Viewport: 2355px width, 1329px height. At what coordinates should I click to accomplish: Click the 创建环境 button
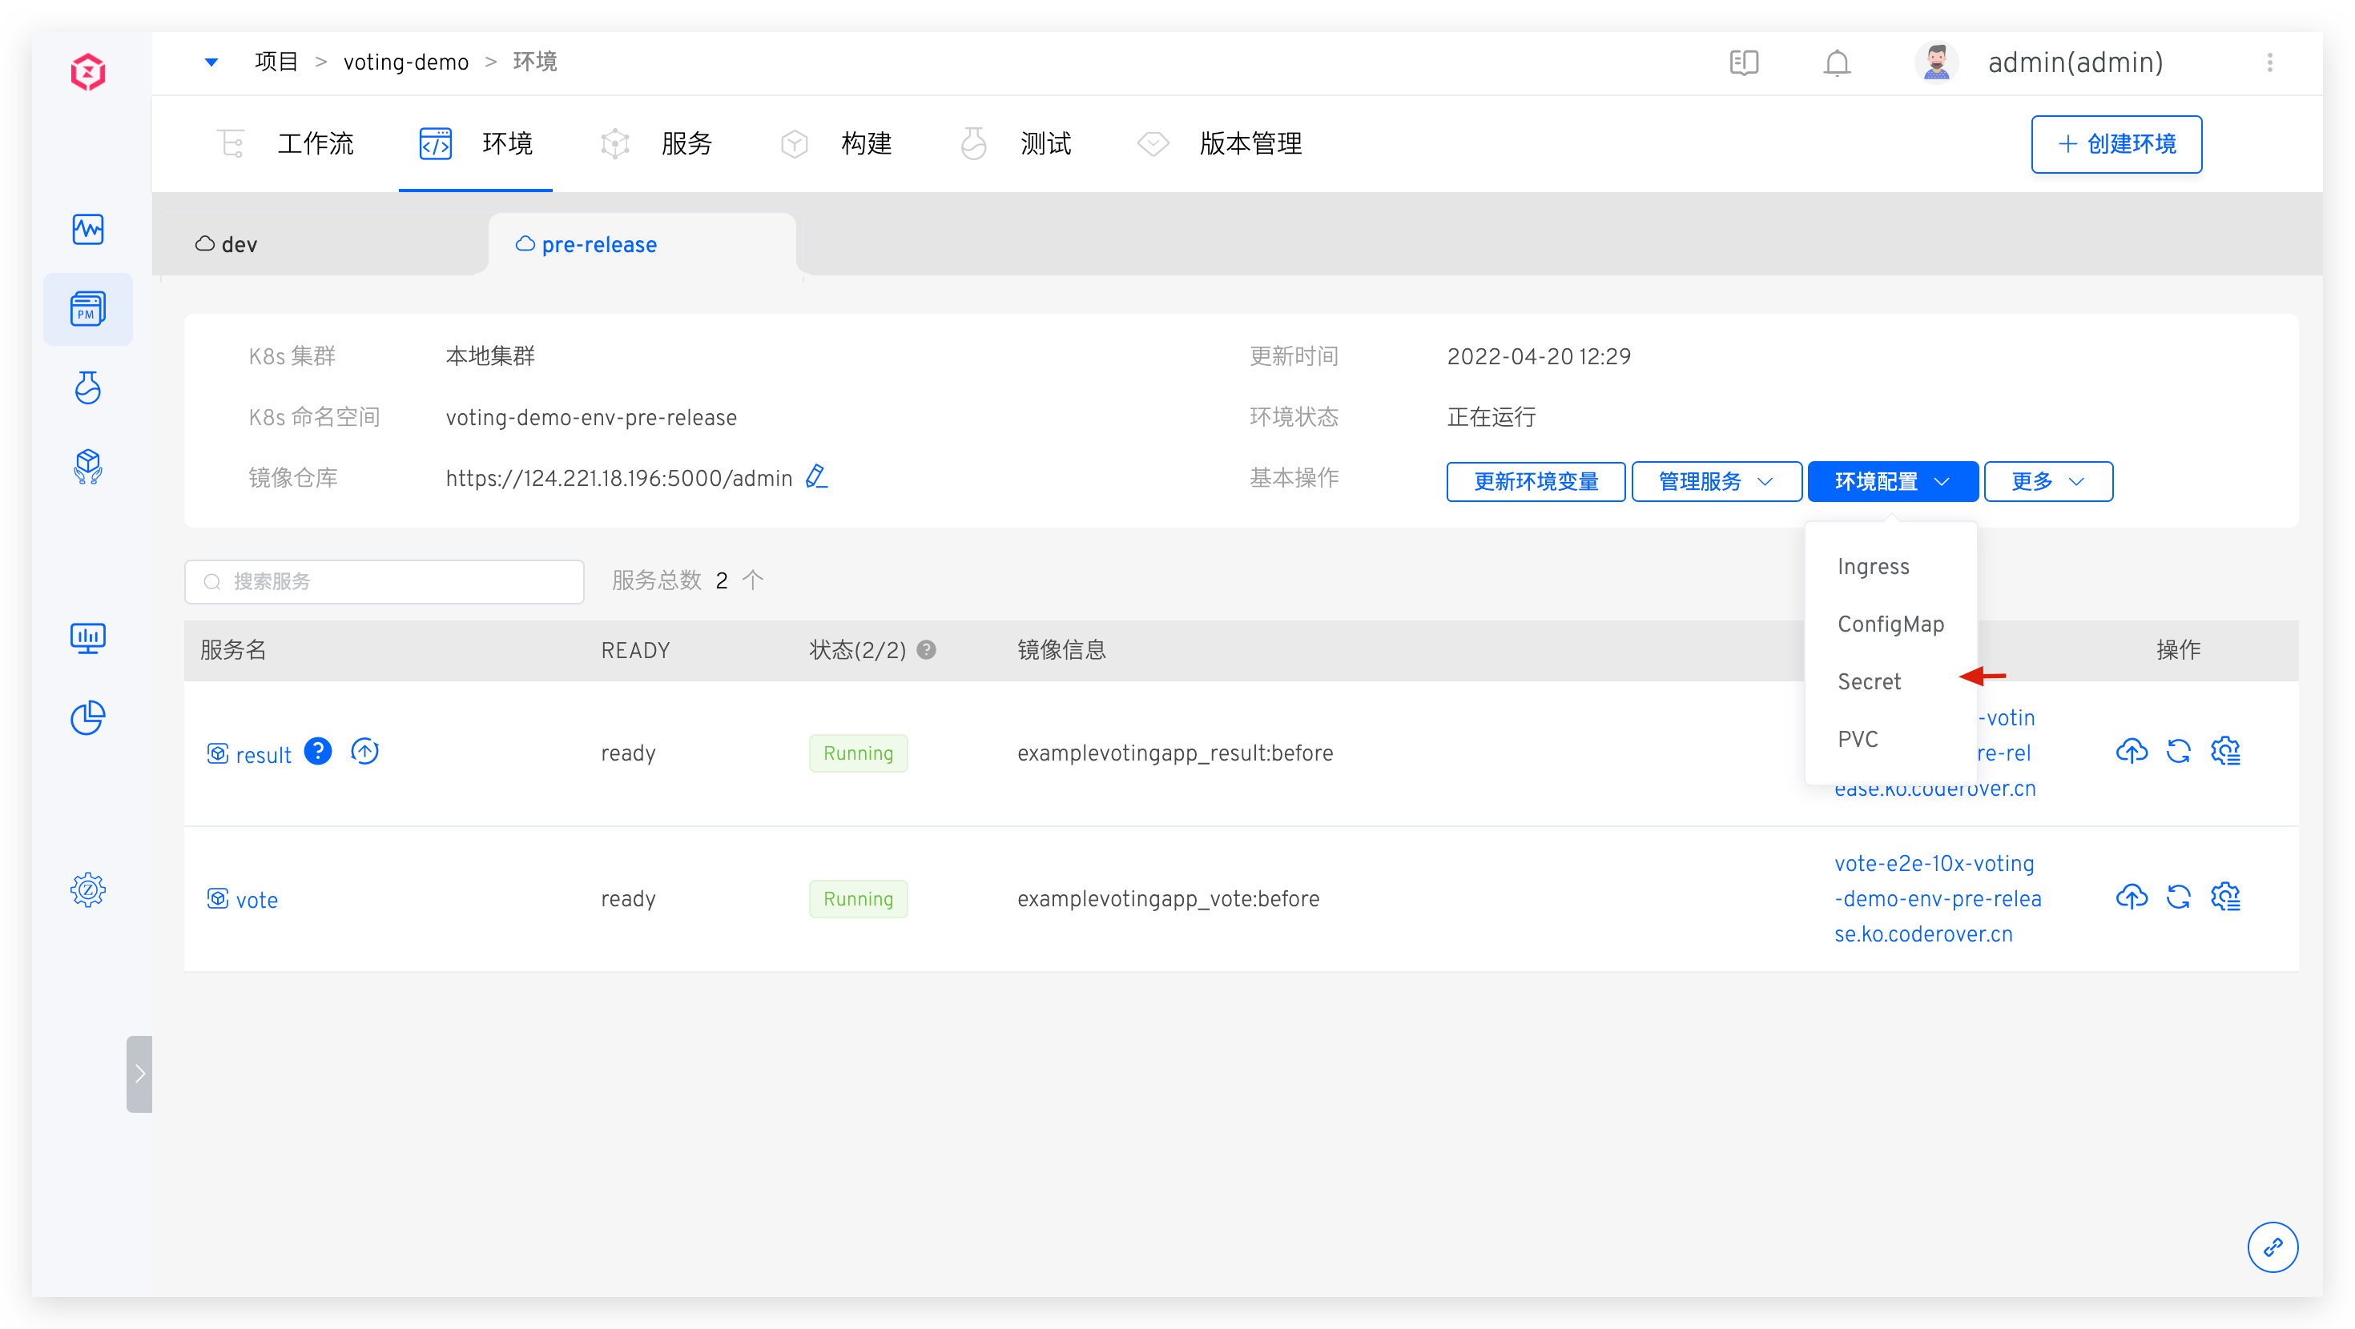click(x=2115, y=144)
